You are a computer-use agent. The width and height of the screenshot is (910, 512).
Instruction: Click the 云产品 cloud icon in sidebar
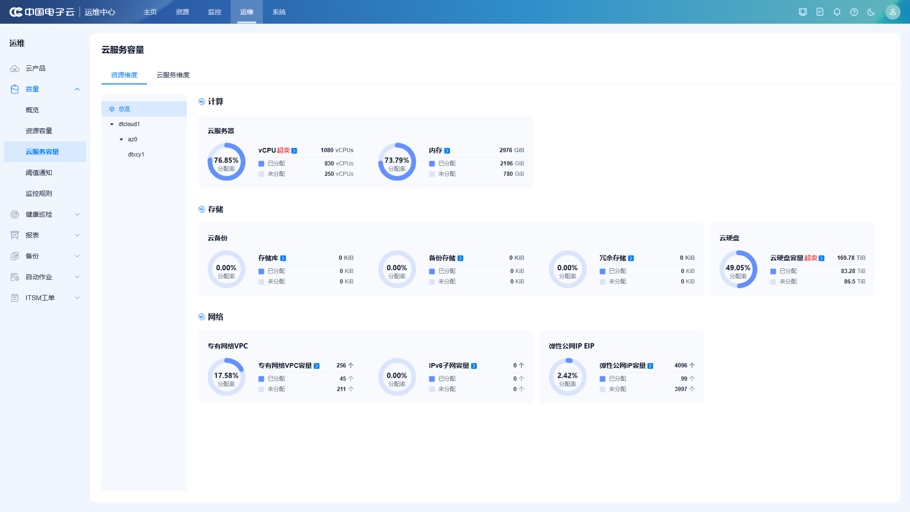(15, 68)
